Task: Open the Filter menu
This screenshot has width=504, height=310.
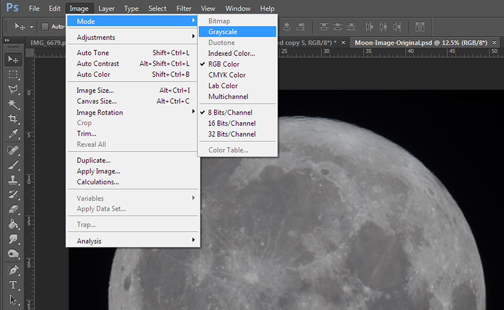Action: coord(184,8)
